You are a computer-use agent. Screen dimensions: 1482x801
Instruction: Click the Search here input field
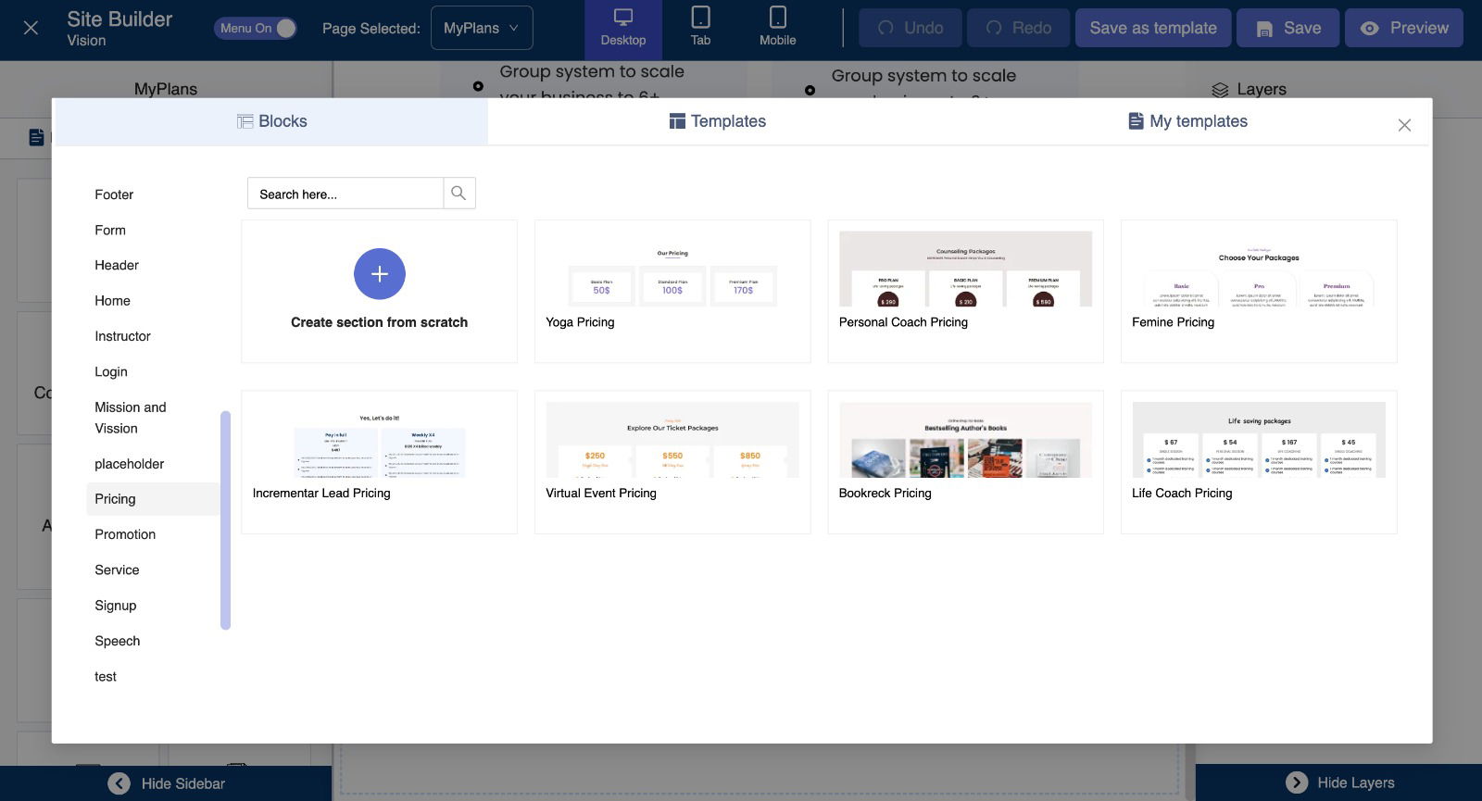click(x=345, y=194)
